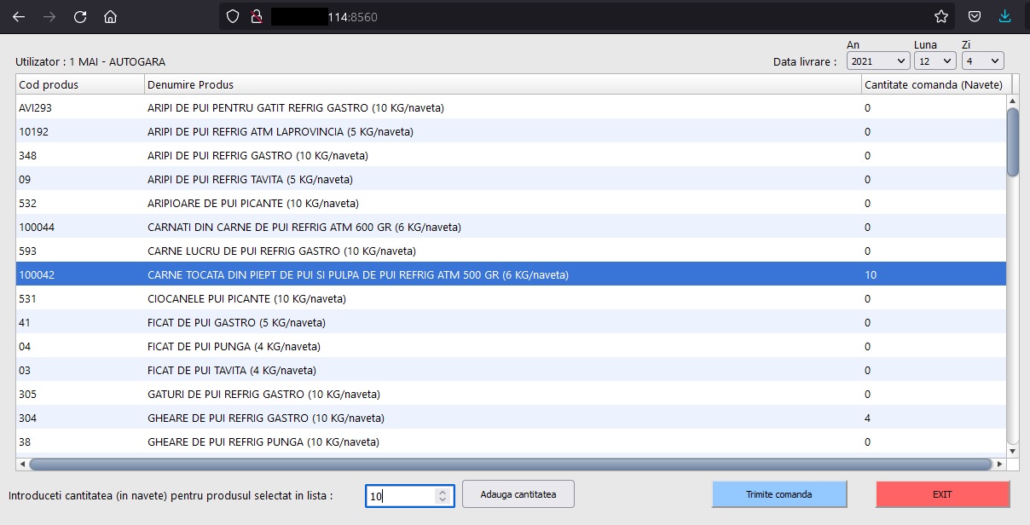Click the shield tracking protection icon

[x=234, y=17]
